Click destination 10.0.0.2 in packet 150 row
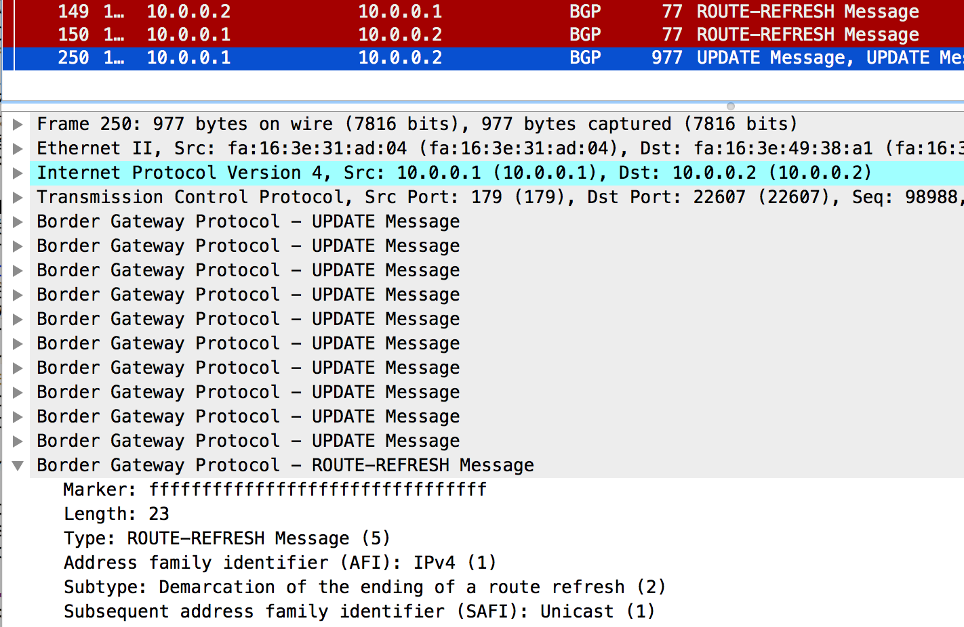This screenshot has width=964, height=627. point(400,35)
